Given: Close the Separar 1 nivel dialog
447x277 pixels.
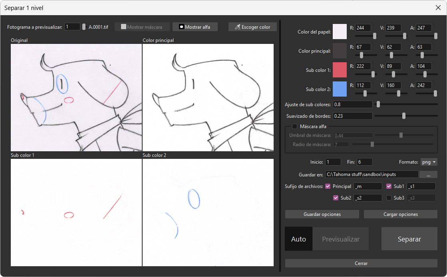Looking at the screenshot, I should [438, 8].
